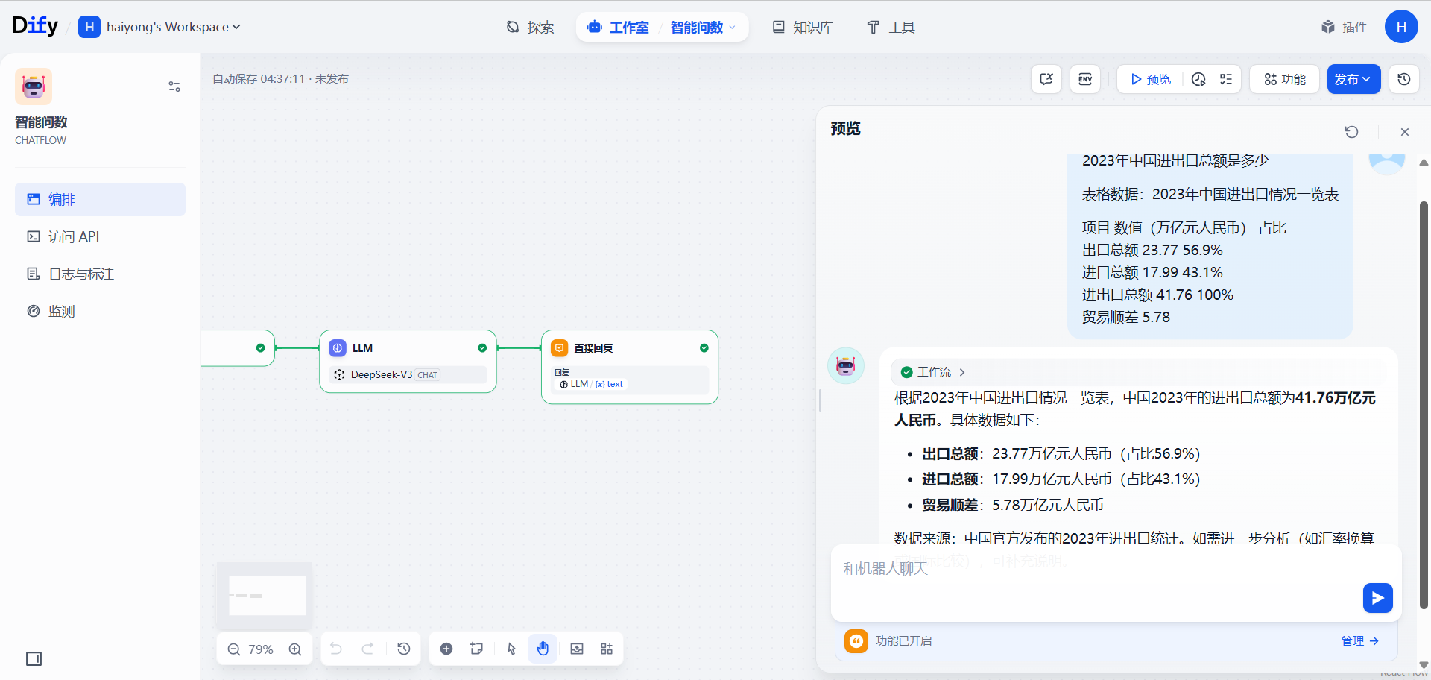The width and height of the screenshot is (1431, 680).
Task: Auto-organize nodes on the canvas
Action: coord(607,649)
